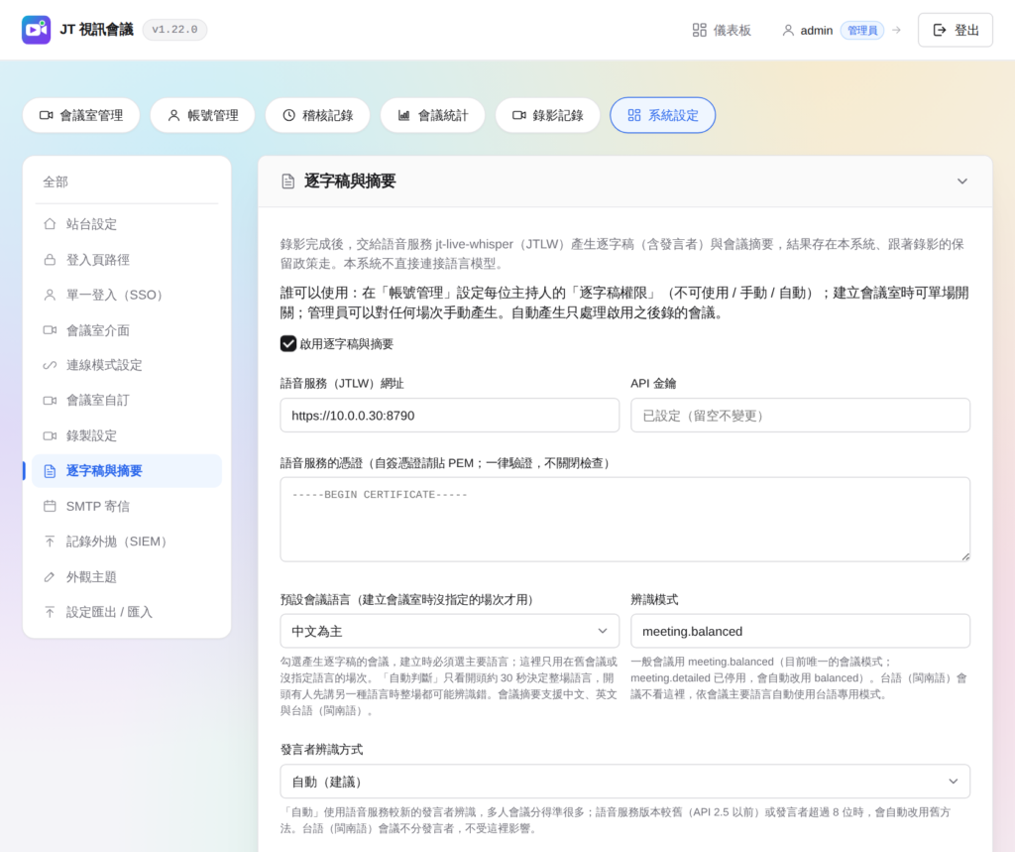The width and height of the screenshot is (1015, 852).
Task: Click the clock icon in 稽核記錄 tab
Action: (x=288, y=115)
